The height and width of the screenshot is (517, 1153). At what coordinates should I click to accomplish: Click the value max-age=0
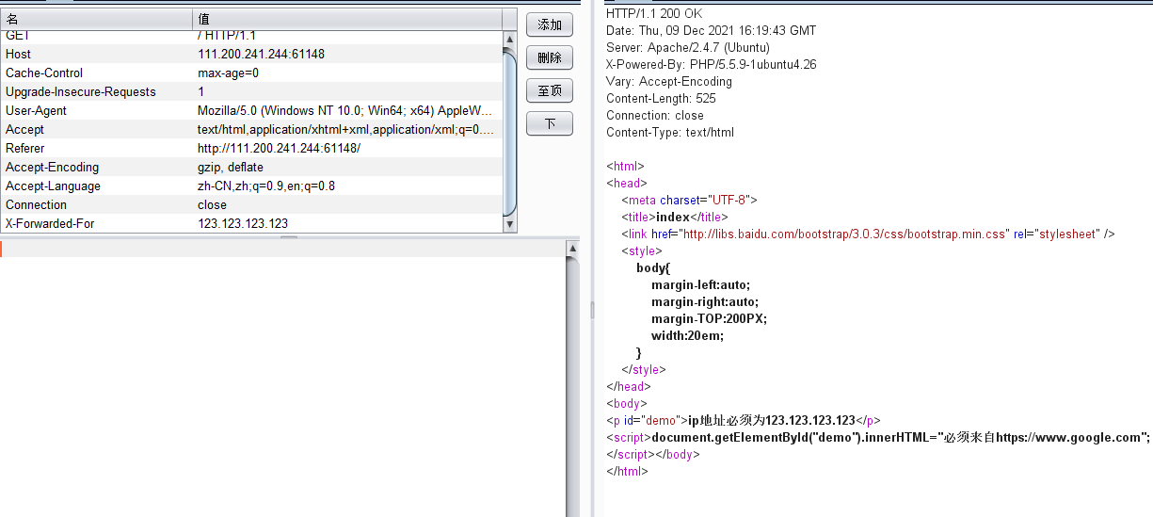pyautogui.click(x=228, y=73)
